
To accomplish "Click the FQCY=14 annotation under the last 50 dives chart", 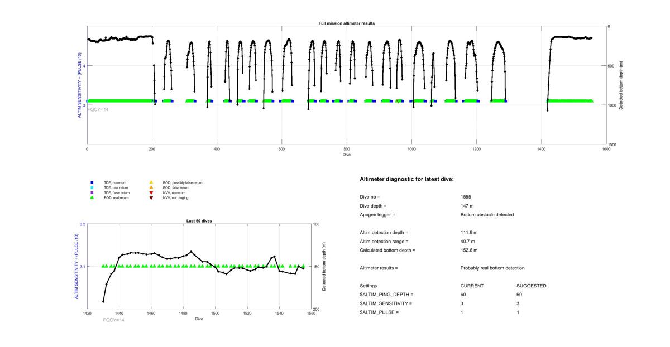I will (x=114, y=320).
